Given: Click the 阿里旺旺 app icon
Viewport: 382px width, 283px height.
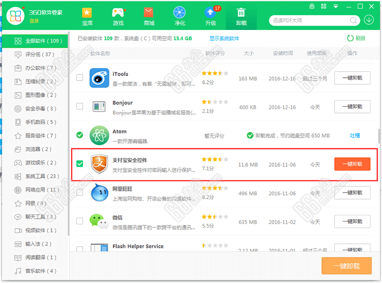Looking at the screenshot, I should [99, 192].
